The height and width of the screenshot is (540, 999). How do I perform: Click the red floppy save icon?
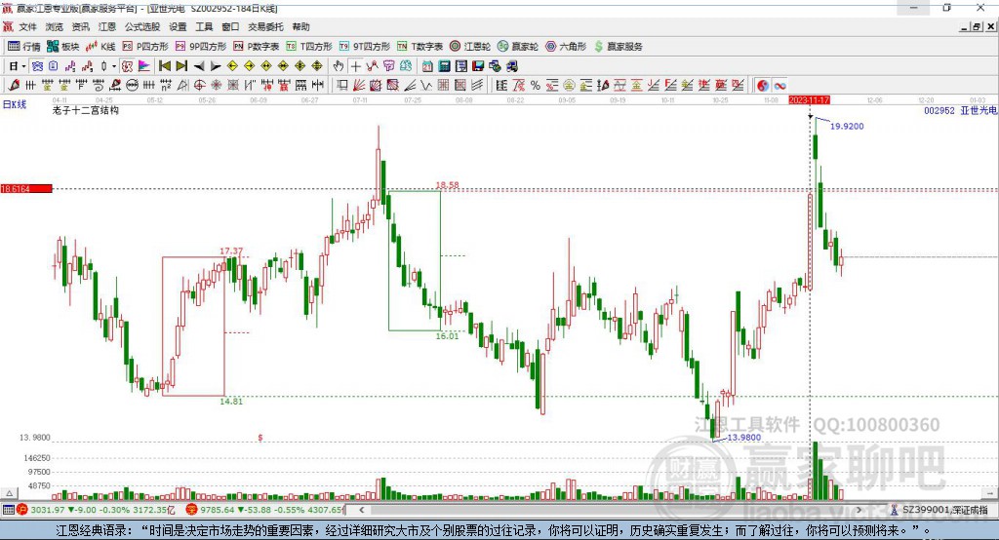(x=478, y=66)
